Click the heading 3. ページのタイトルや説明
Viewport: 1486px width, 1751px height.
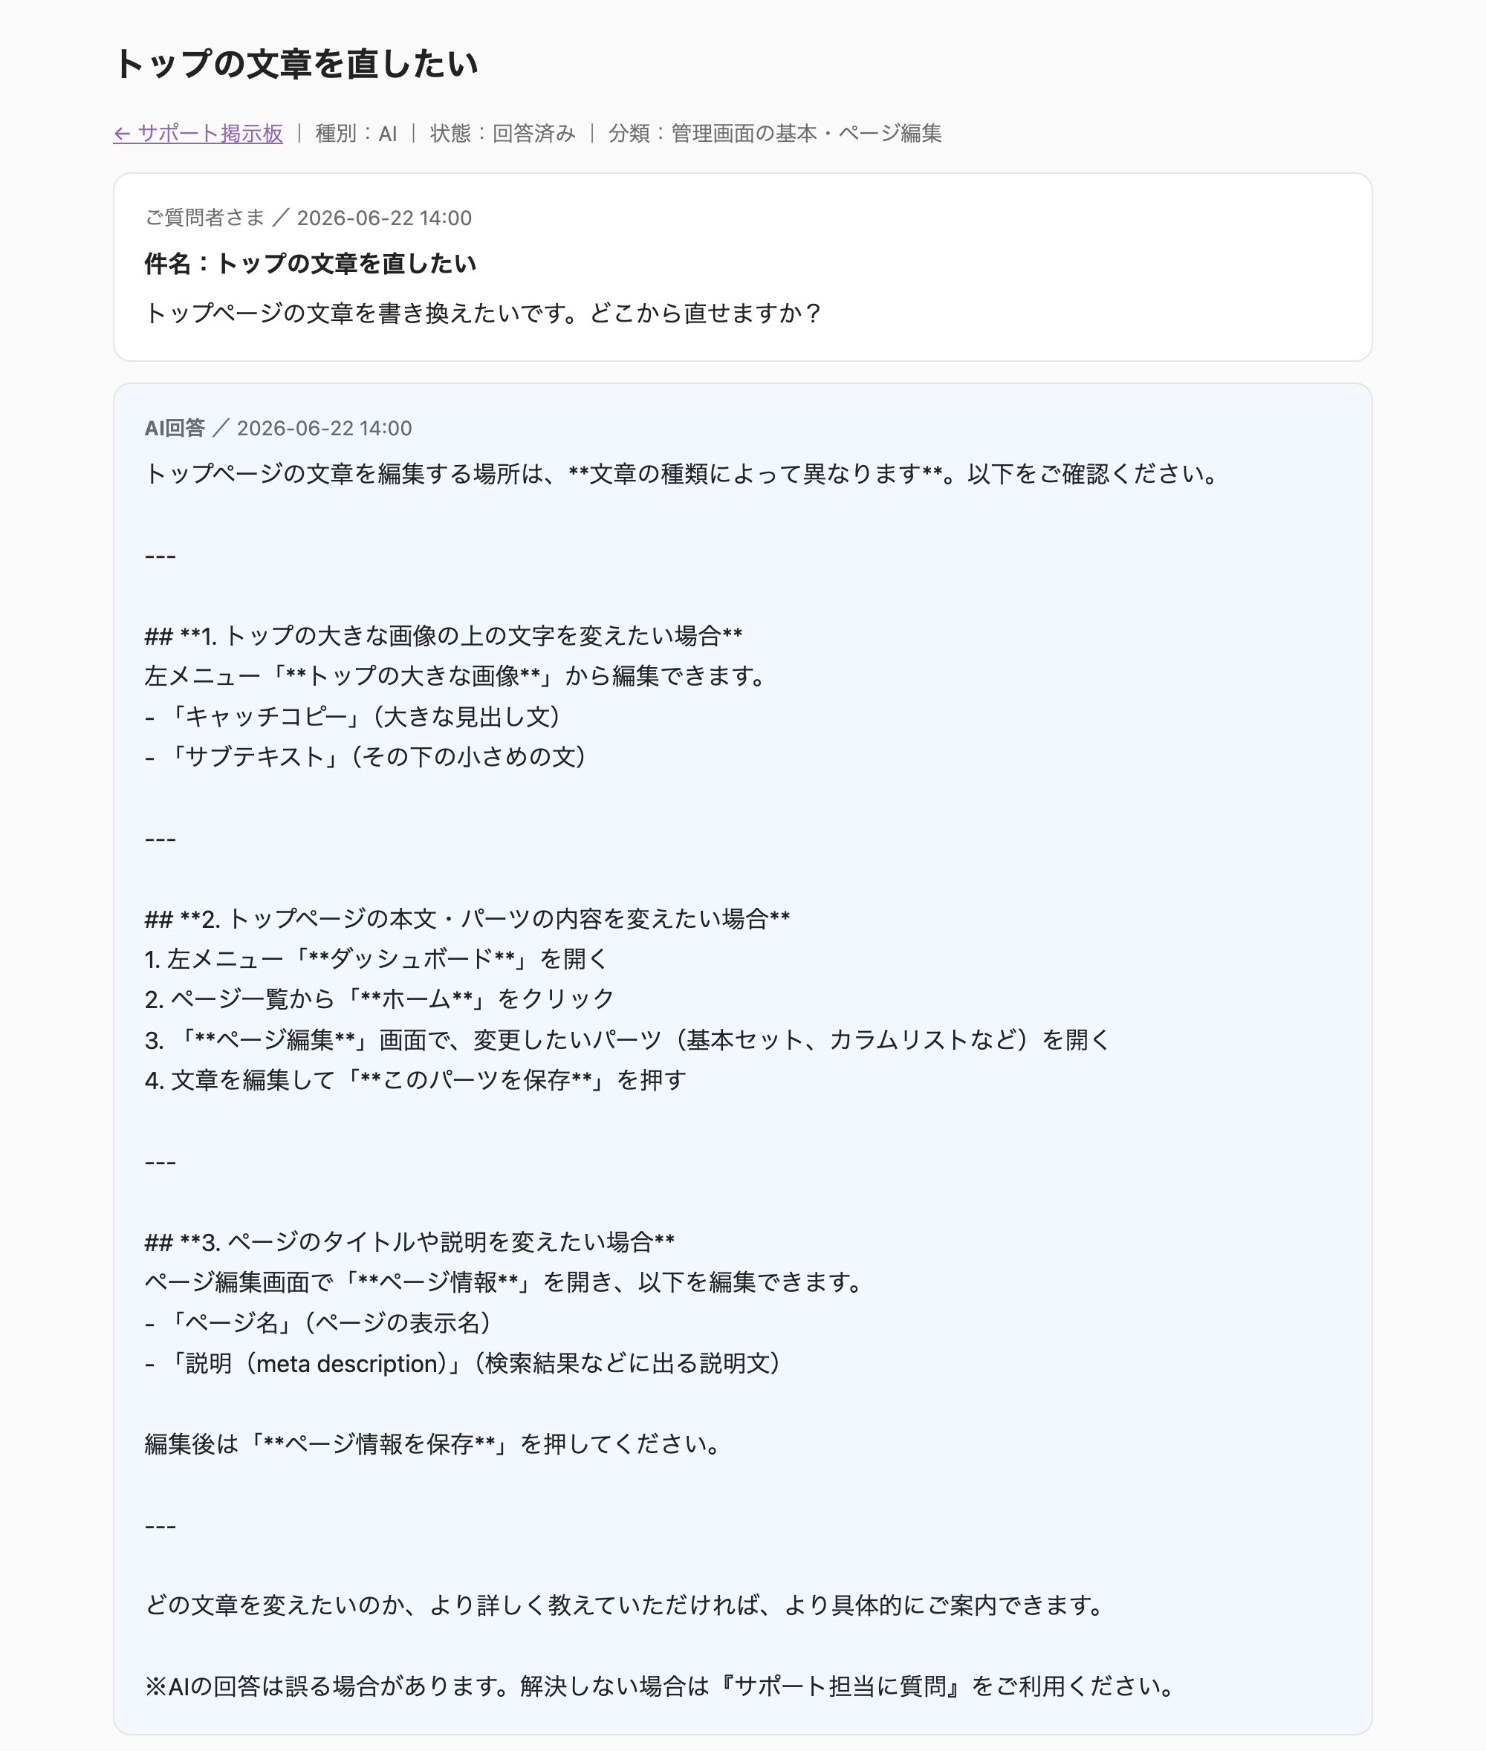click(409, 1242)
